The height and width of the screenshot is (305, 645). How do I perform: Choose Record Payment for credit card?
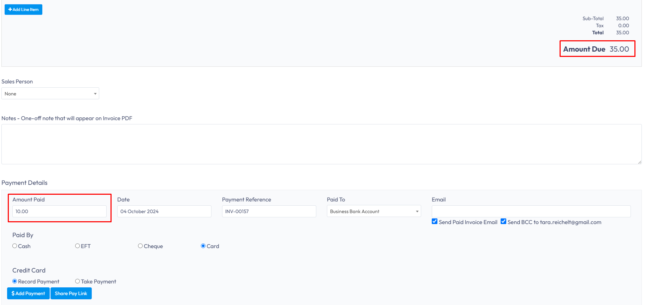[15, 281]
